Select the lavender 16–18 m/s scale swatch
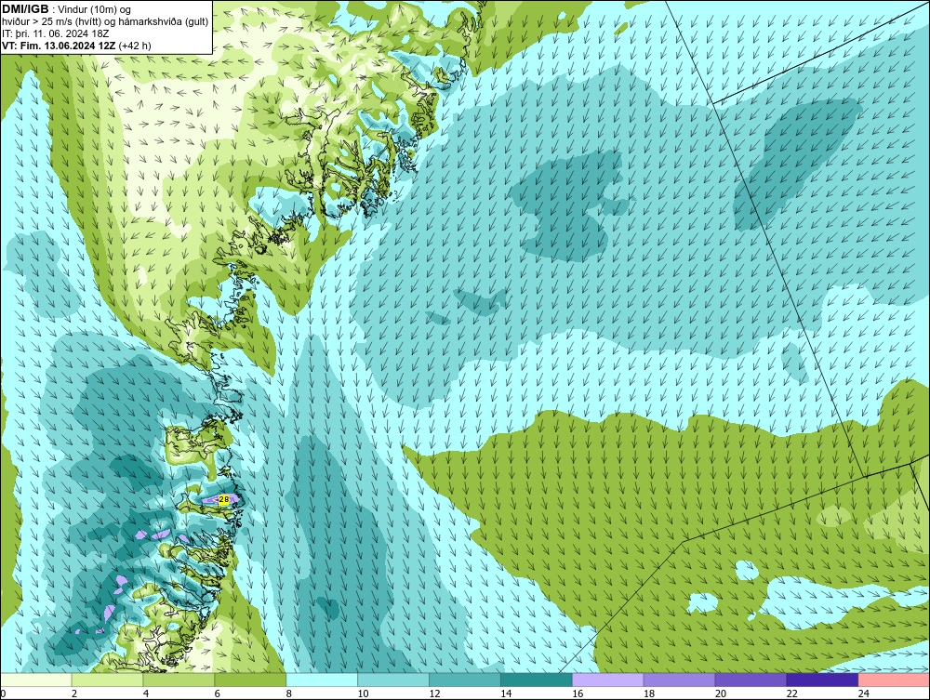The width and height of the screenshot is (930, 700). tap(608, 680)
